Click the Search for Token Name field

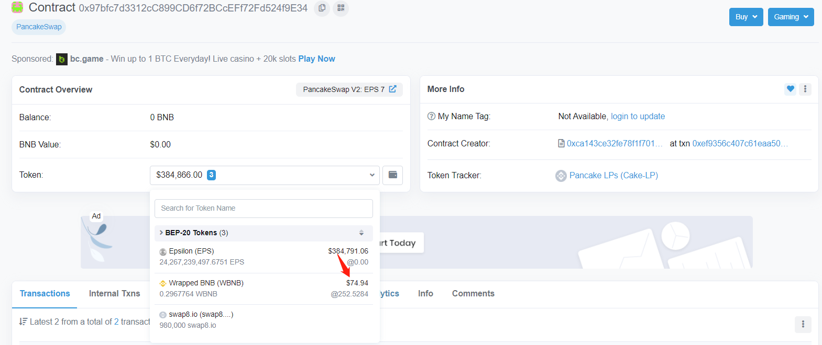pyautogui.click(x=264, y=208)
